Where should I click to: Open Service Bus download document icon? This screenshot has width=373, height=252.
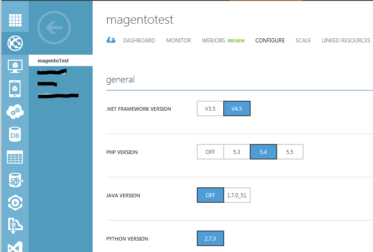(15, 226)
